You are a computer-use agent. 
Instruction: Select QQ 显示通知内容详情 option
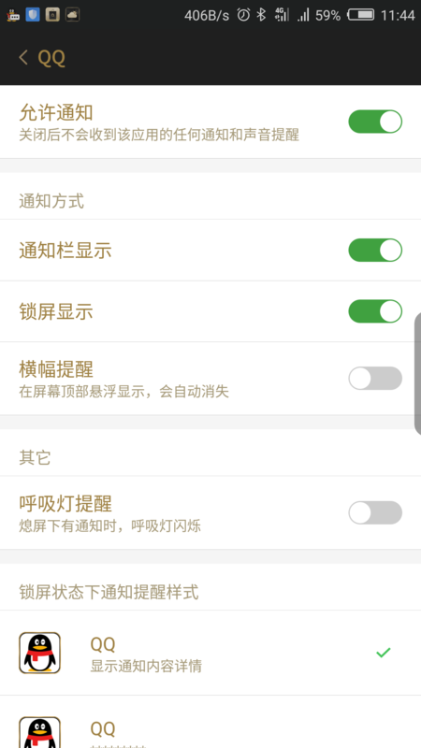click(x=210, y=653)
